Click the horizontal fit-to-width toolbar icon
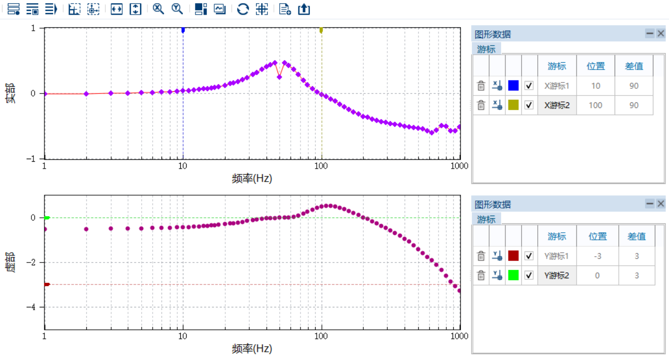Screen dimensions: 669x356 (x=117, y=9)
